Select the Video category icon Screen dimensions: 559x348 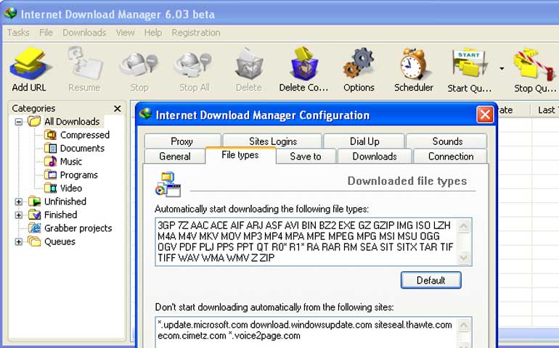[50, 188]
